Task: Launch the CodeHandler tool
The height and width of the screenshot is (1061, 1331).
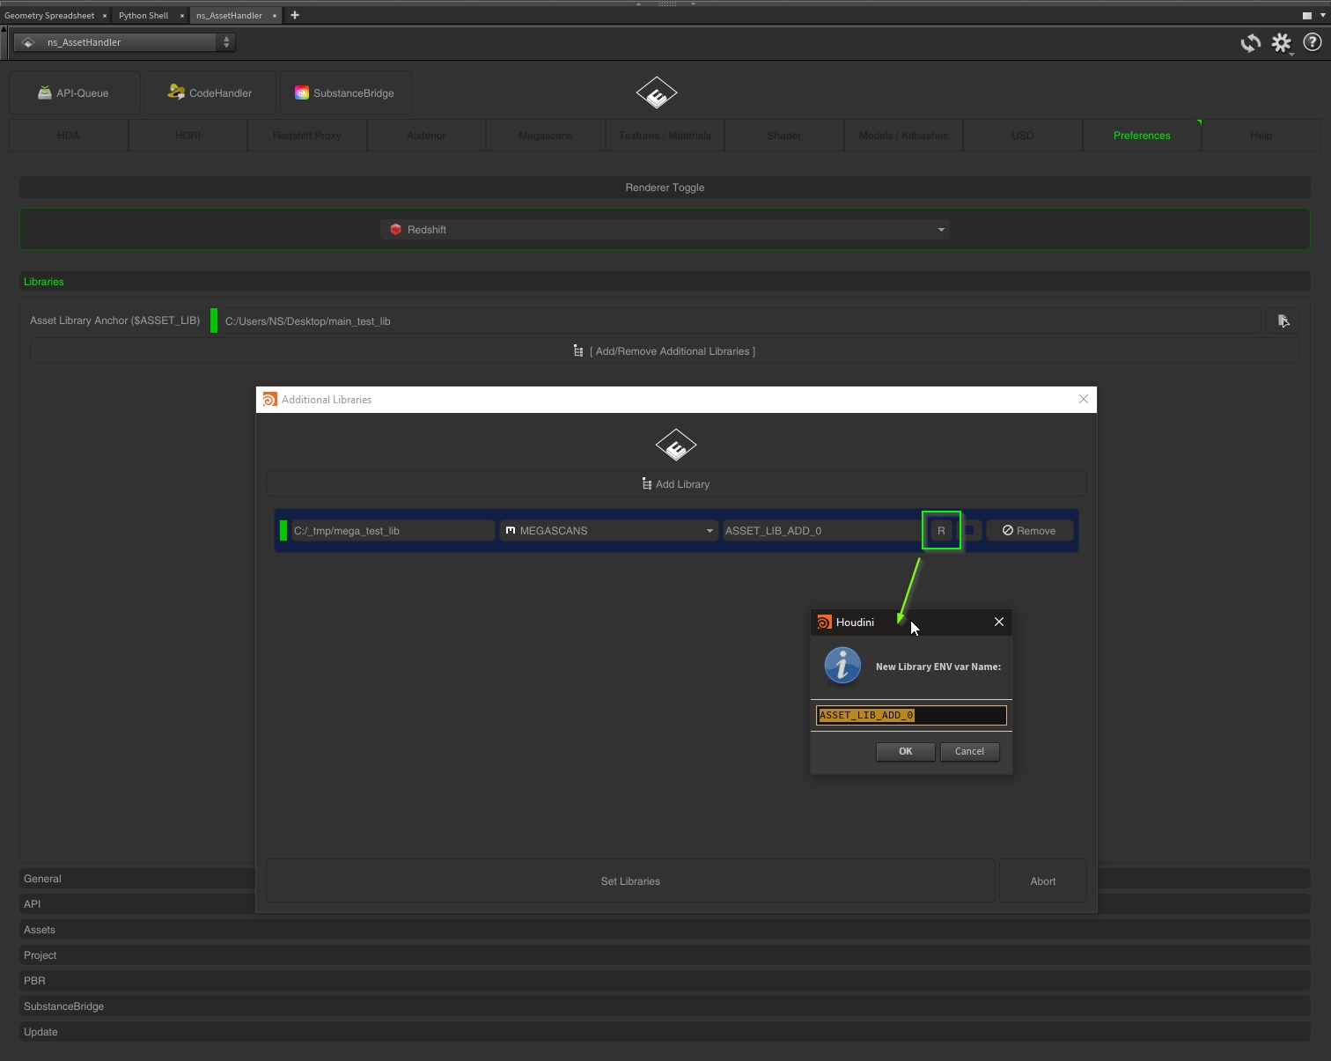Action: click(210, 93)
